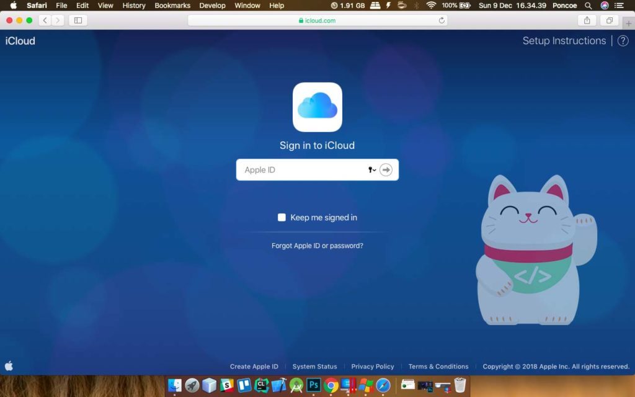Open the Edit menu

82,6
